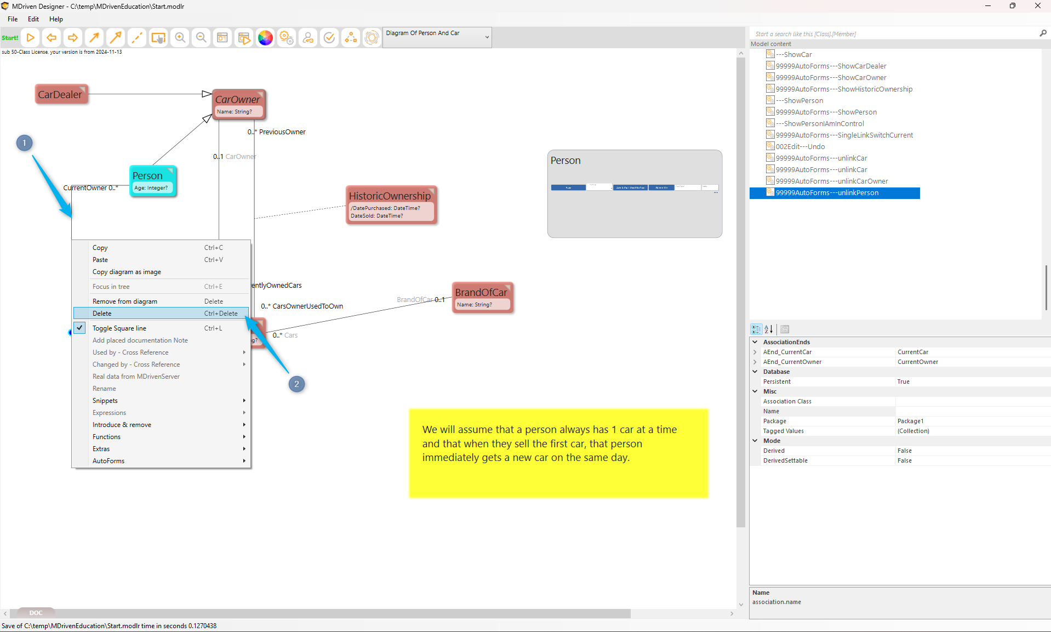Image resolution: width=1051 pixels, height=632 pixels.
Task: Click the checkmark validate model icon
Action: tap(329, 38)
